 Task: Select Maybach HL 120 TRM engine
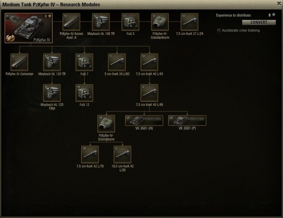[52, 93]
